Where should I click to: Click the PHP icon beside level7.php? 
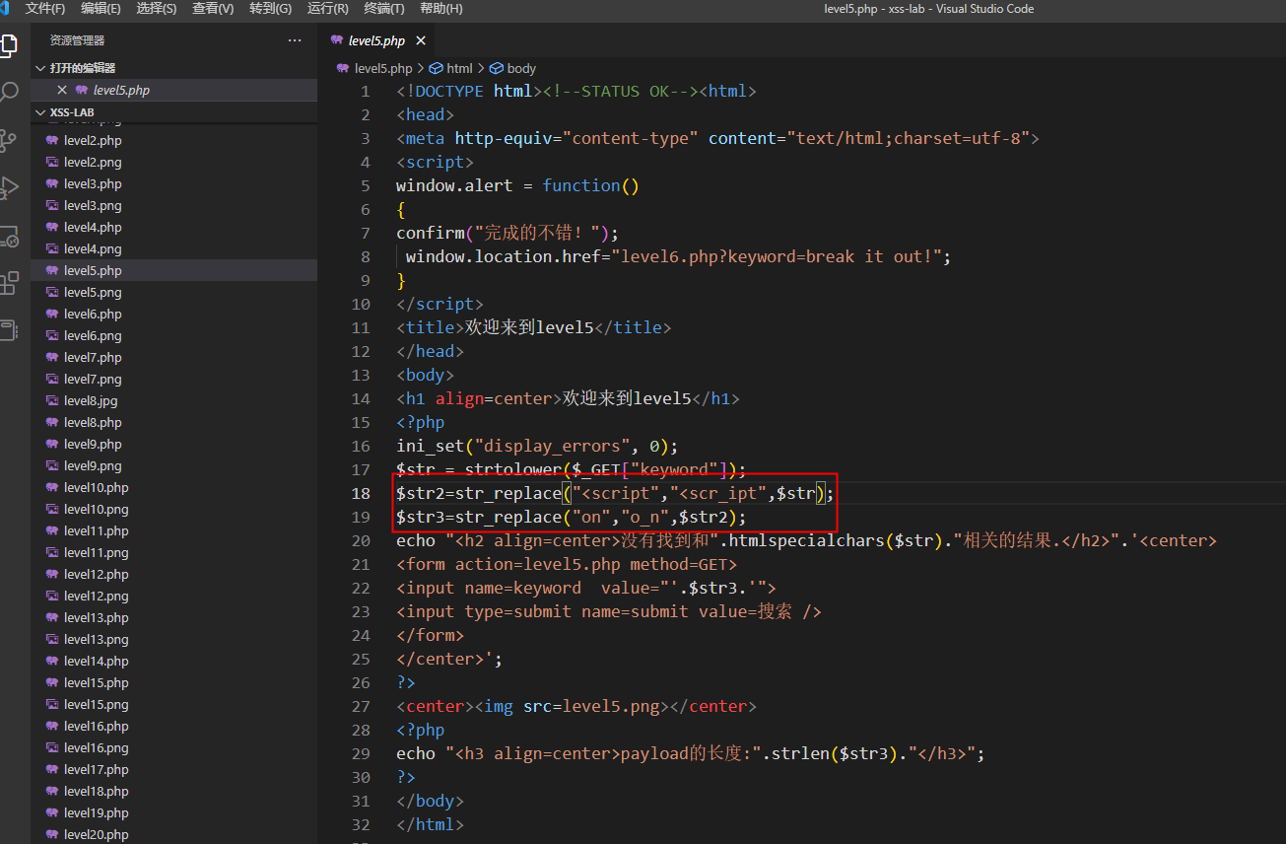point(52,358)
